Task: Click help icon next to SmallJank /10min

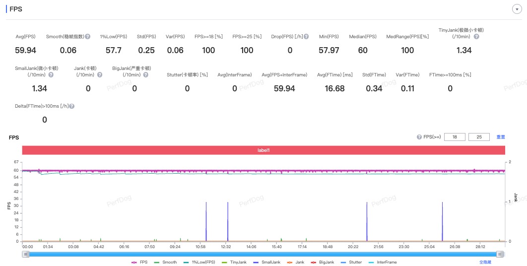Action: point(51,74)
